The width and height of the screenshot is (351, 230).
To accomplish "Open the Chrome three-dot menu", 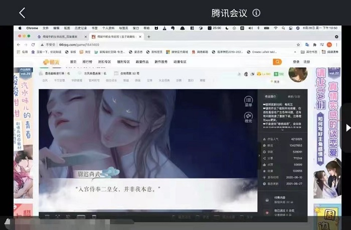I will click(x=336, y=44).
